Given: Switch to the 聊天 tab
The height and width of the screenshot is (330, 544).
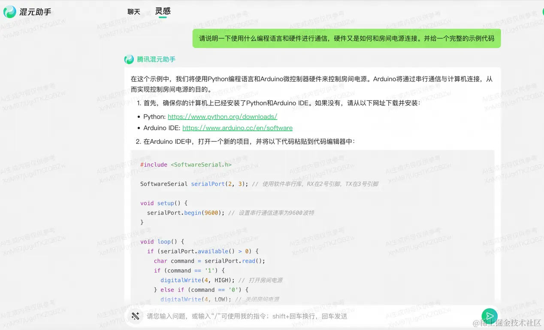Looking at the screenshot, I should pos(133,12).
